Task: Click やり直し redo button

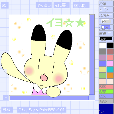Action: coord(44,5)
